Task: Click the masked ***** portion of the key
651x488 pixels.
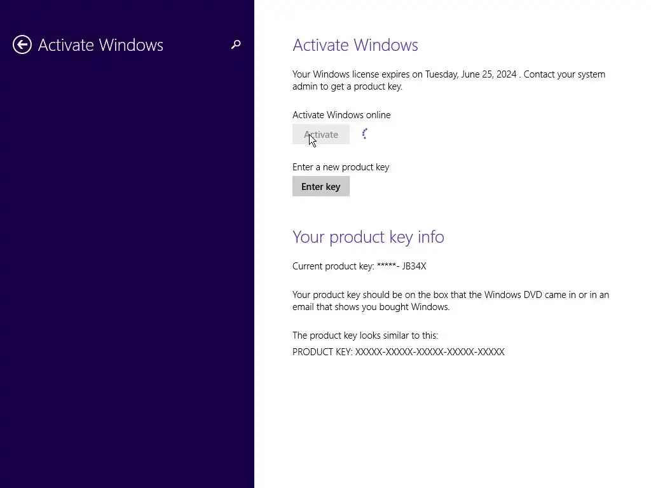Action: click(x=387, y=266)
